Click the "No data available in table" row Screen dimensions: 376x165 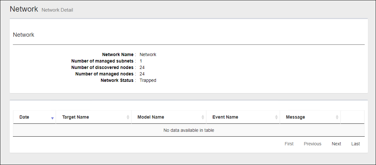pyautogui.click(x=189, y=130)
